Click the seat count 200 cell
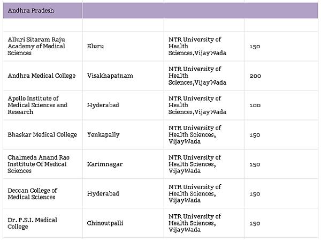The width and height of the screenshot is (321, 241). pyautogui.click(x=255, y=76)
